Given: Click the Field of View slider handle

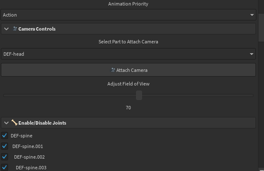Looking at the screenshot, I should pos(139,95).
